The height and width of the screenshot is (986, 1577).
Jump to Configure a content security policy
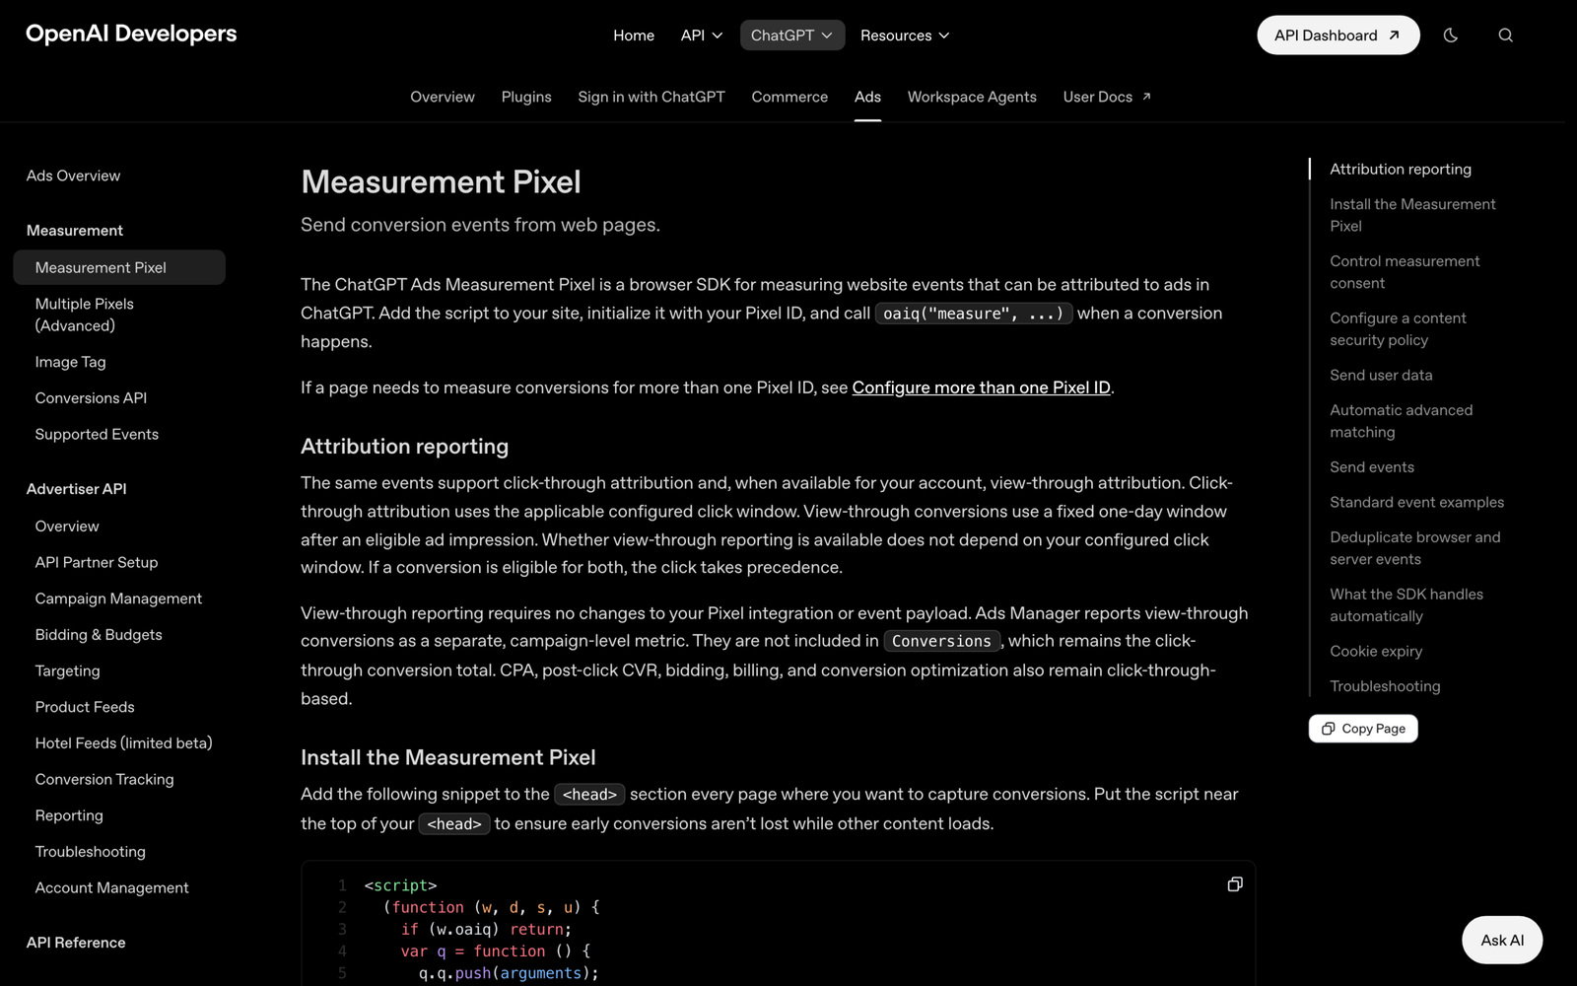pos(1398,329)
